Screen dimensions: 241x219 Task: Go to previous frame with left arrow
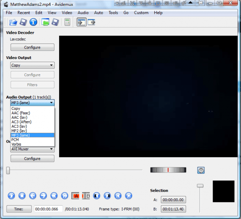33,196
